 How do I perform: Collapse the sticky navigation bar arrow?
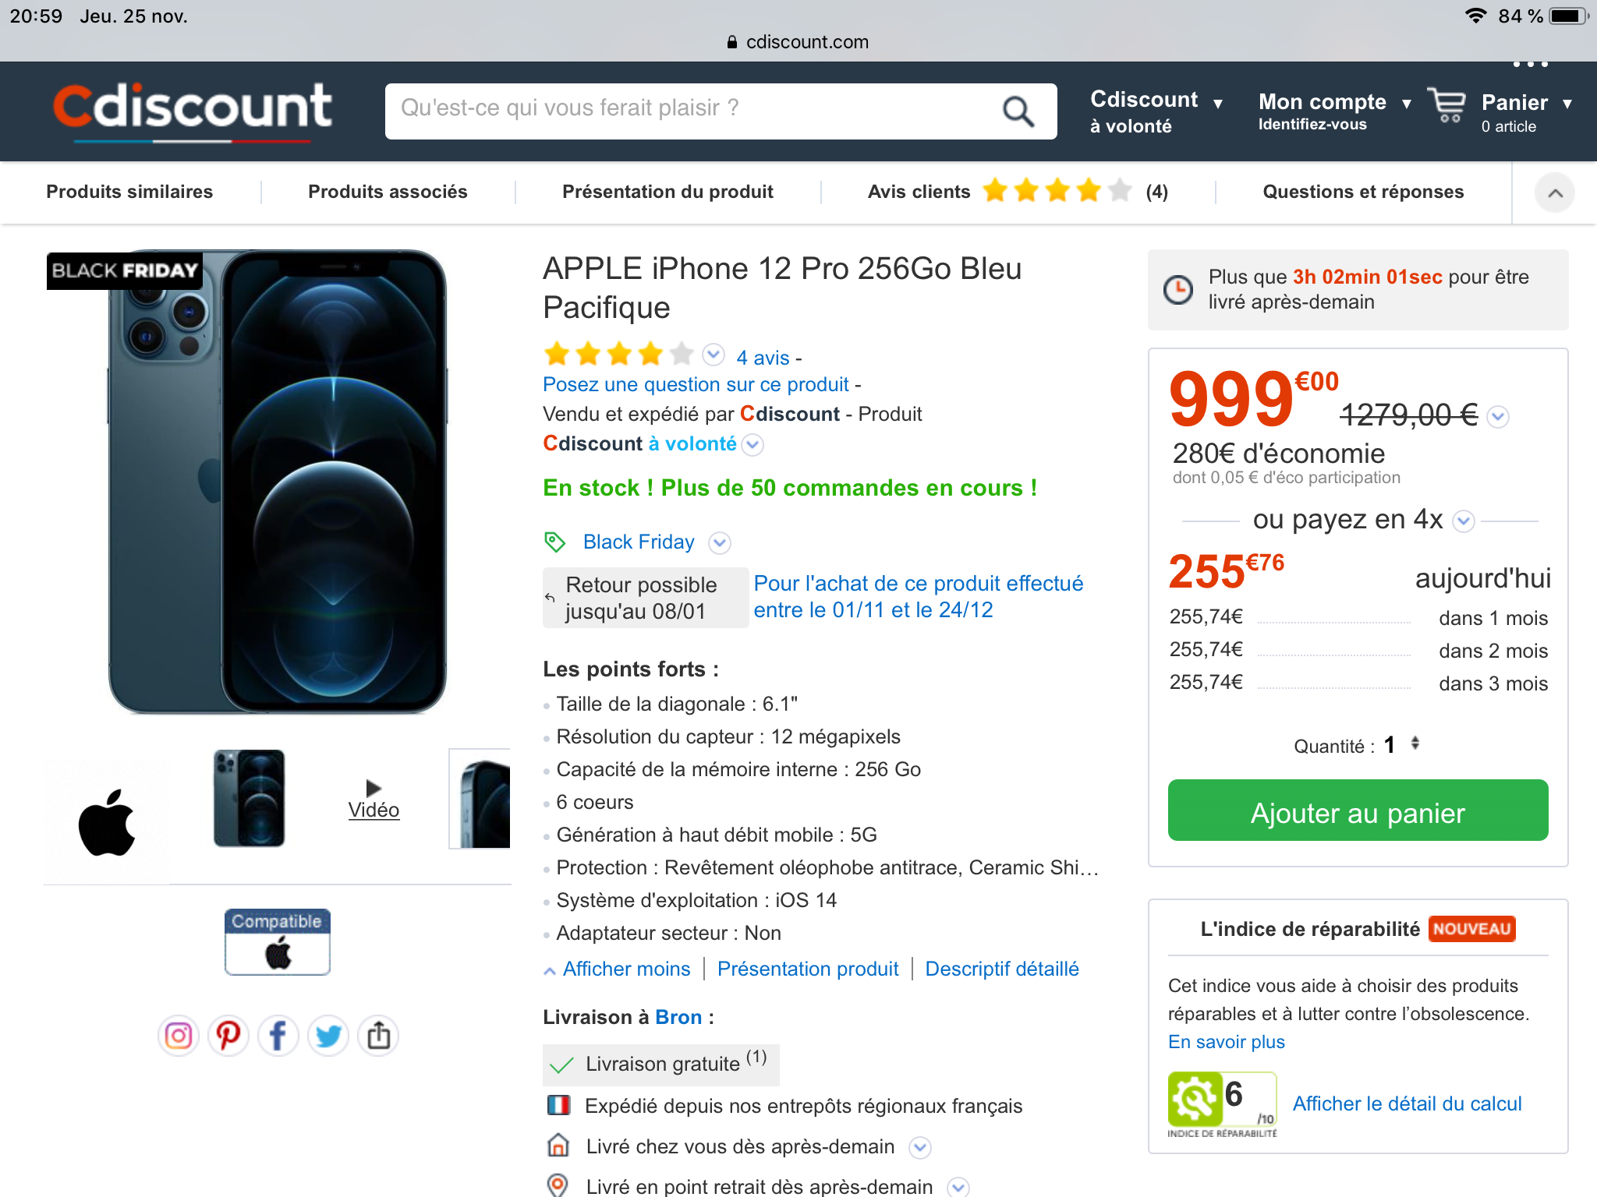point(1555,193)
